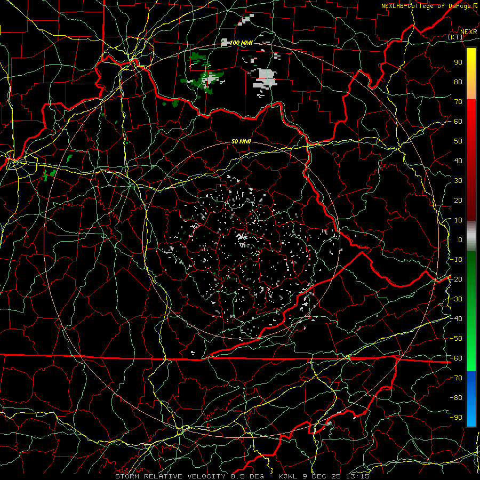480x480 pixels.
Task: Select the positive 20 scale label
Action: pyautogui.click(x=458, y=200)
